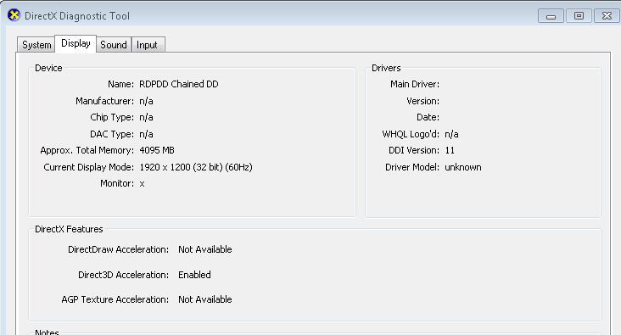Click the Monitor value x
Image resolution: width=621 pixels, height=335 pixels.
(142, 184)
